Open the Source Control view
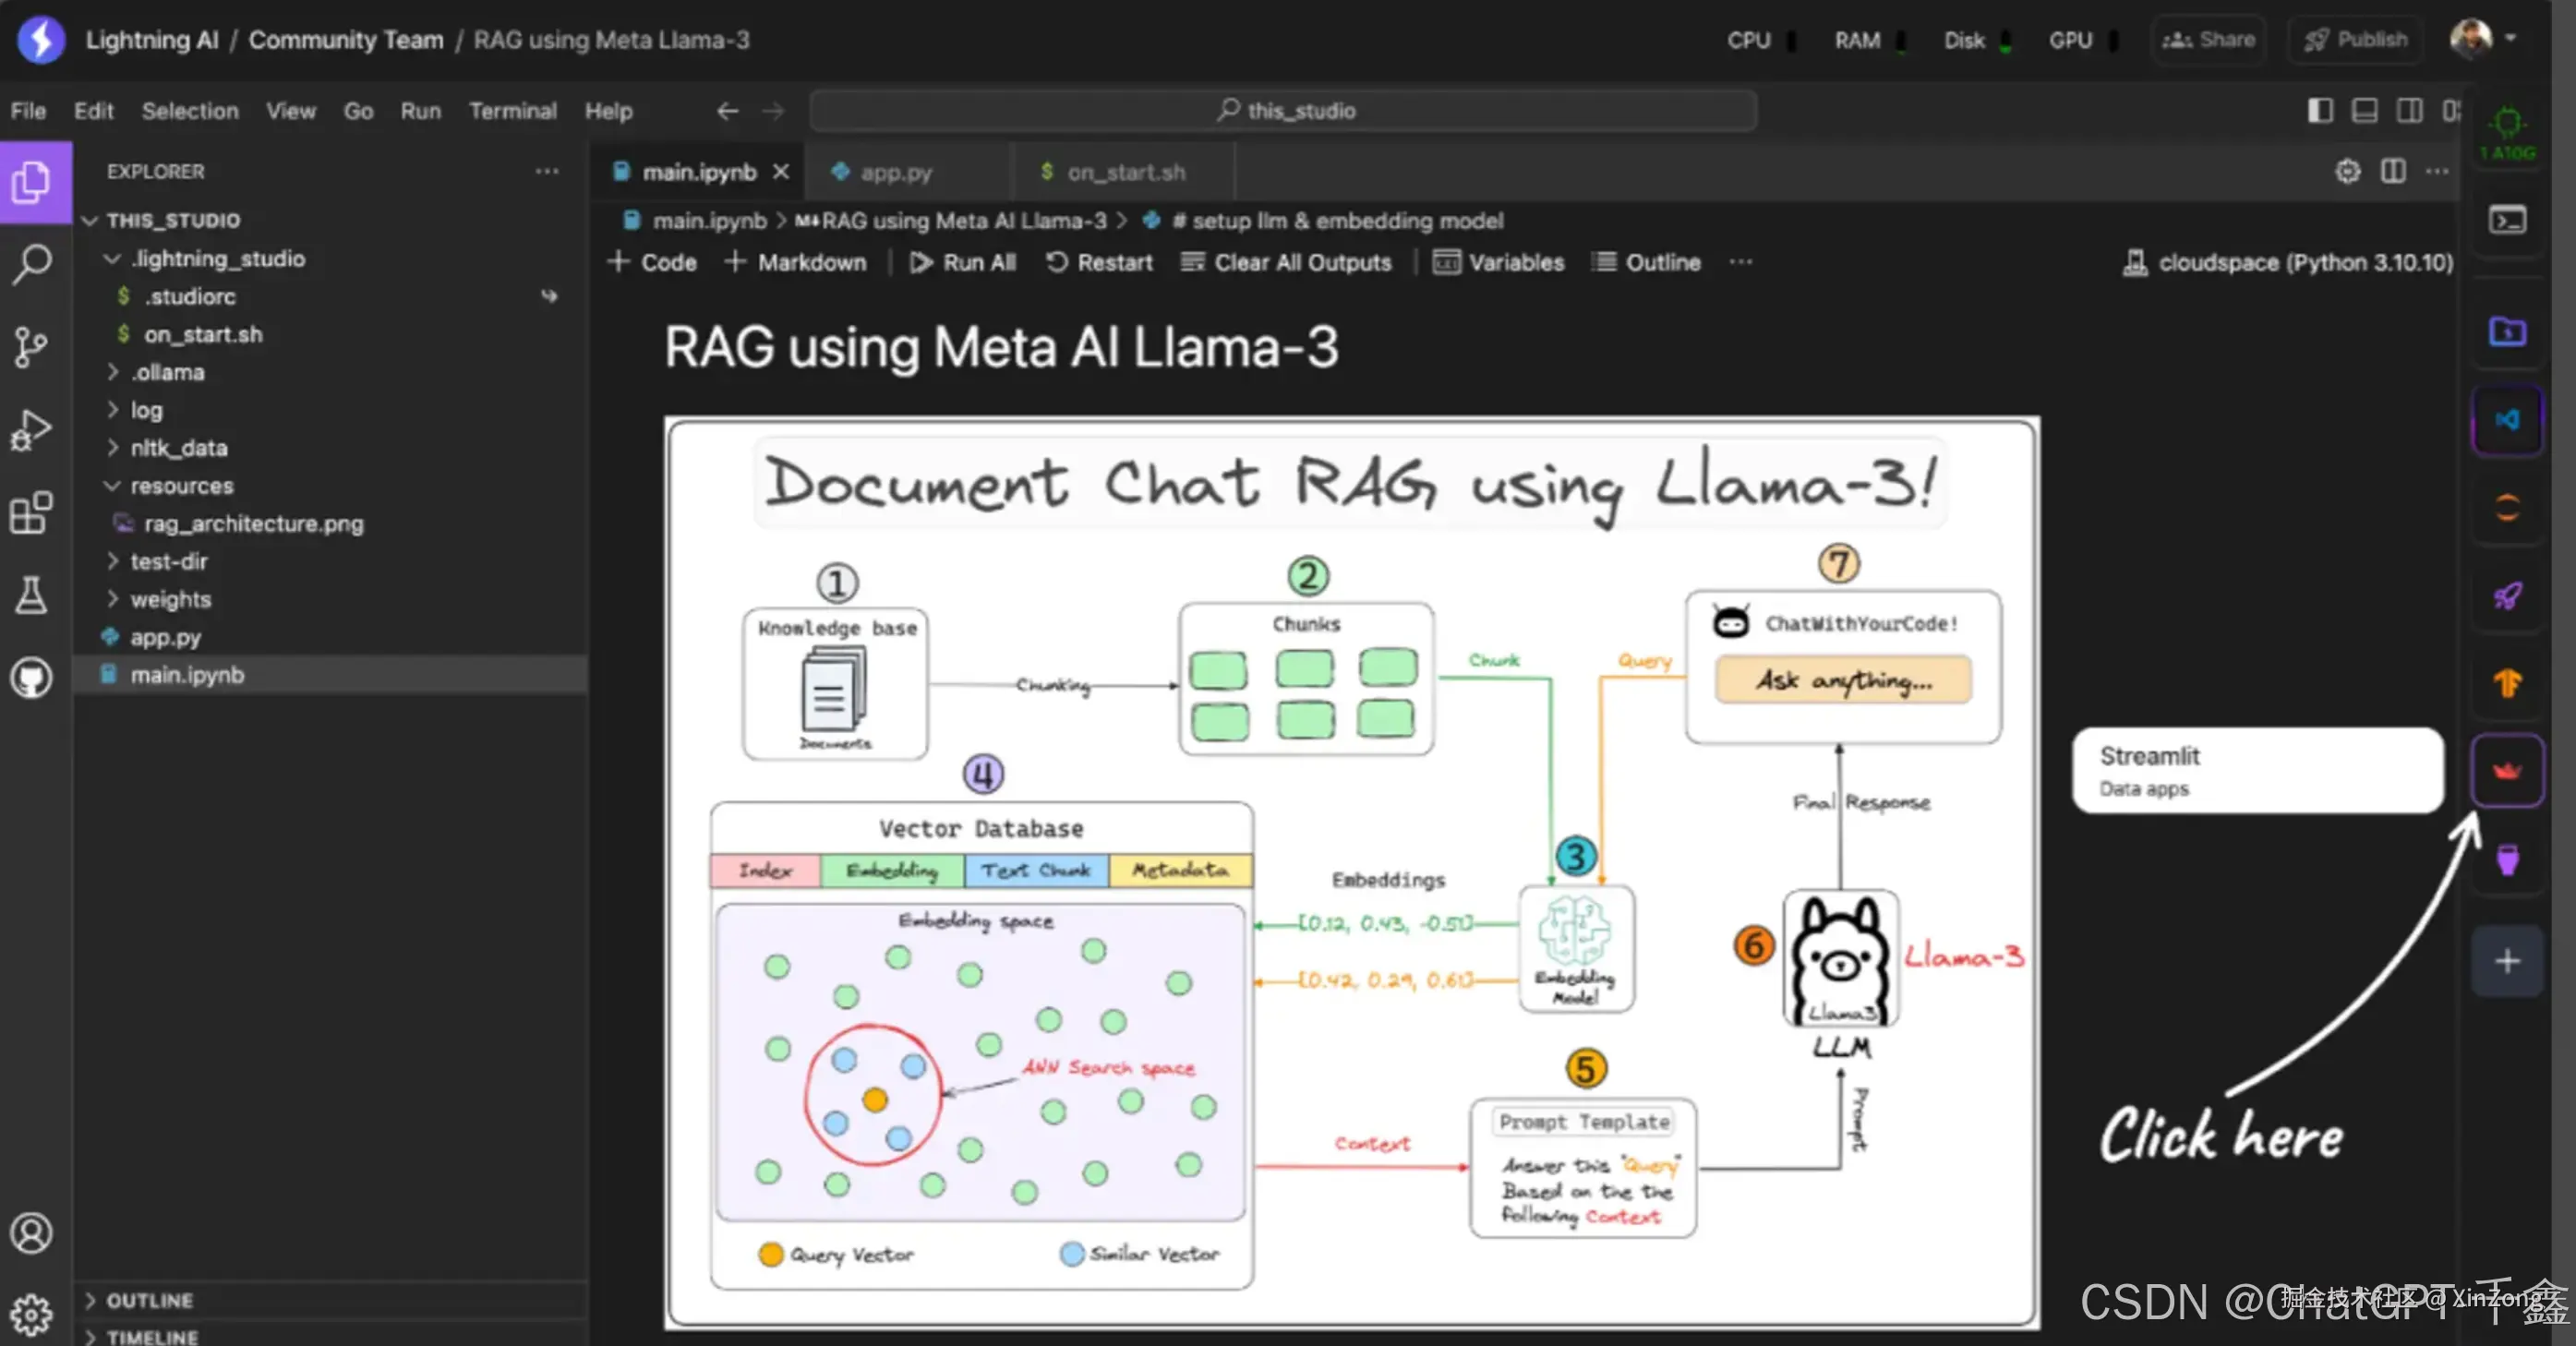The height and width of the screenshot is (1346, 2576). [x=33, y=347]
